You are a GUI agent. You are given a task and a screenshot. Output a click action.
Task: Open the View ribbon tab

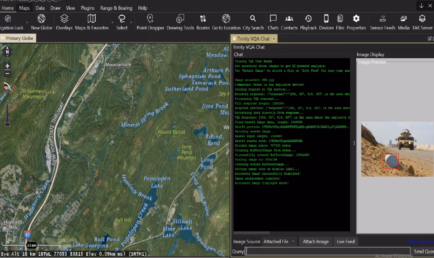coord(71,8)
